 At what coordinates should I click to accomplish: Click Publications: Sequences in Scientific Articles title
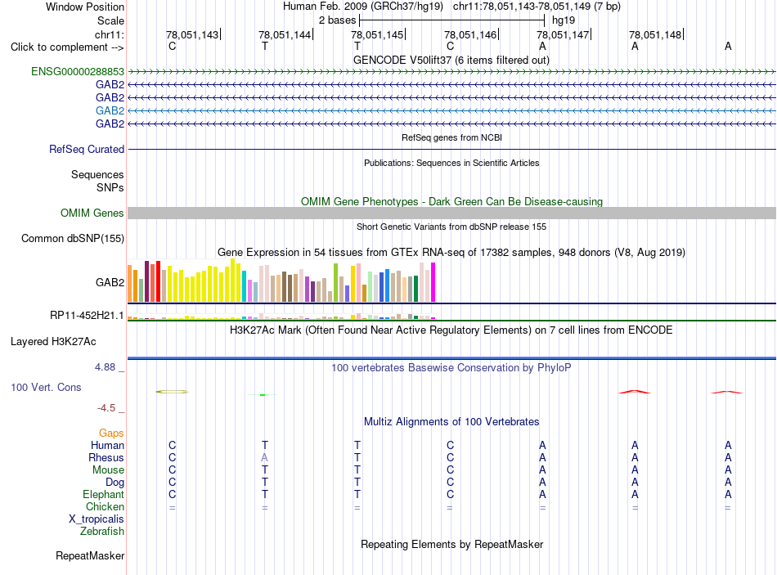point(451,163)
